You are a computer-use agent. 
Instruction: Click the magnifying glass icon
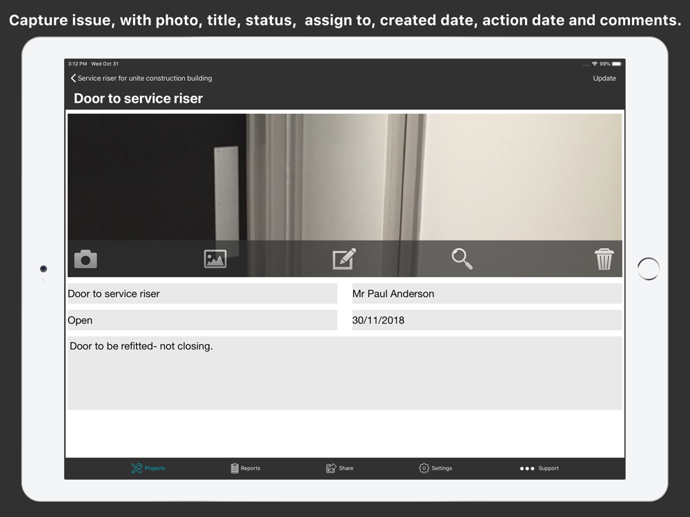tap(462, 259)
